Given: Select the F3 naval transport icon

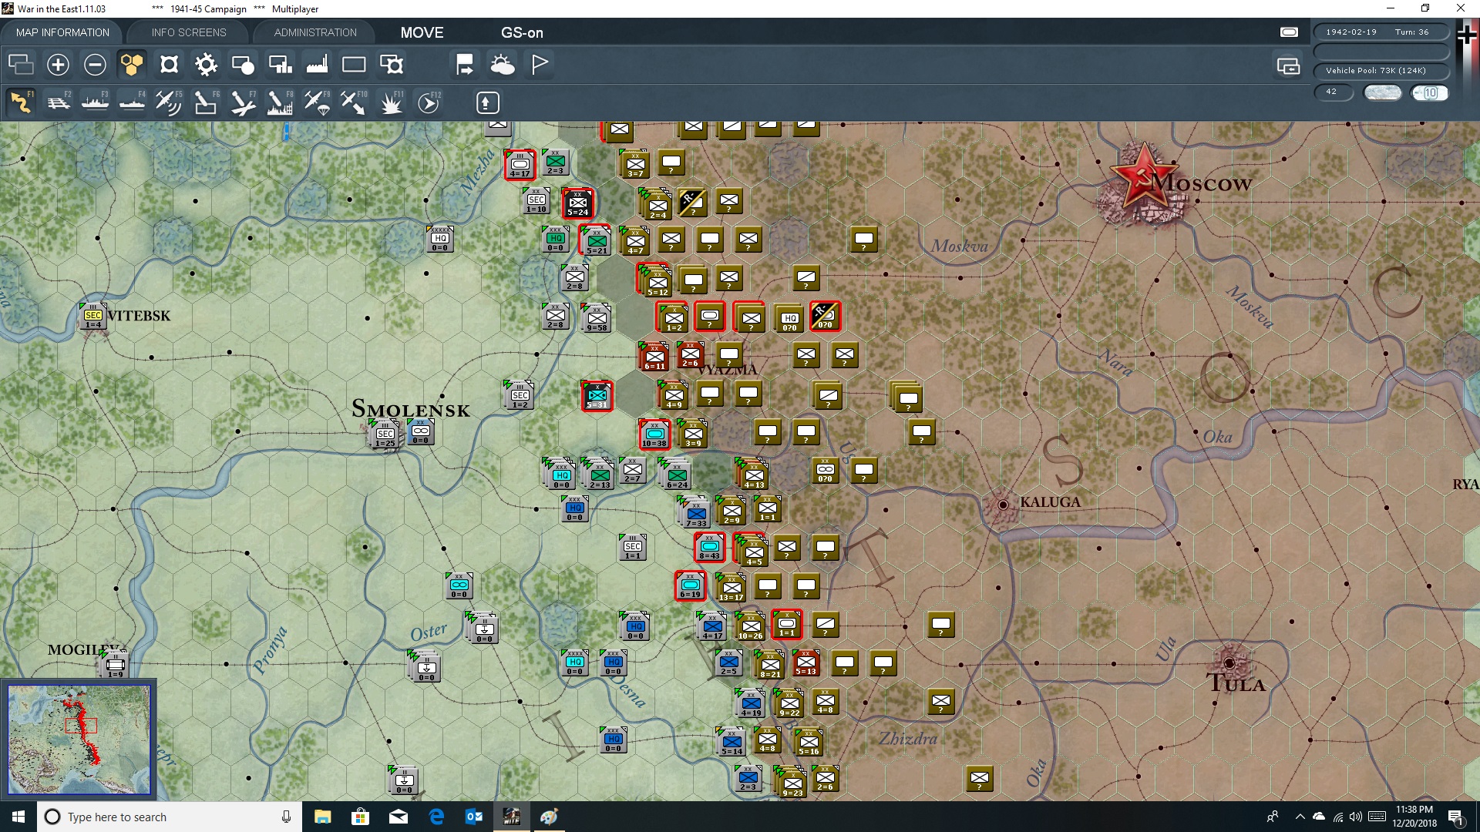Looking at the screenshot, I should pyautogui.click(x=95, y=102).
